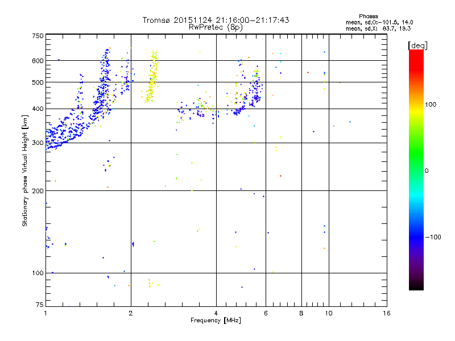Click the x-axis tick label '16'
The width and height of the screenshot is (455, 341).
pos(387,313)
